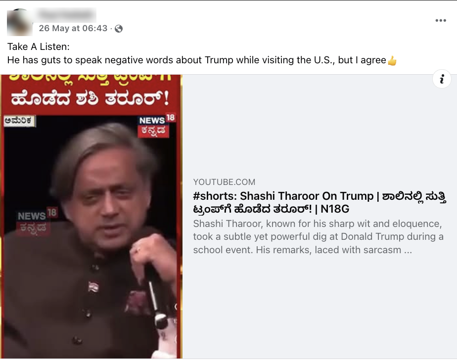Play the Shashi Tharoor video thumbnail
Screen dimensions: 457x360
[x=91, y=216]
